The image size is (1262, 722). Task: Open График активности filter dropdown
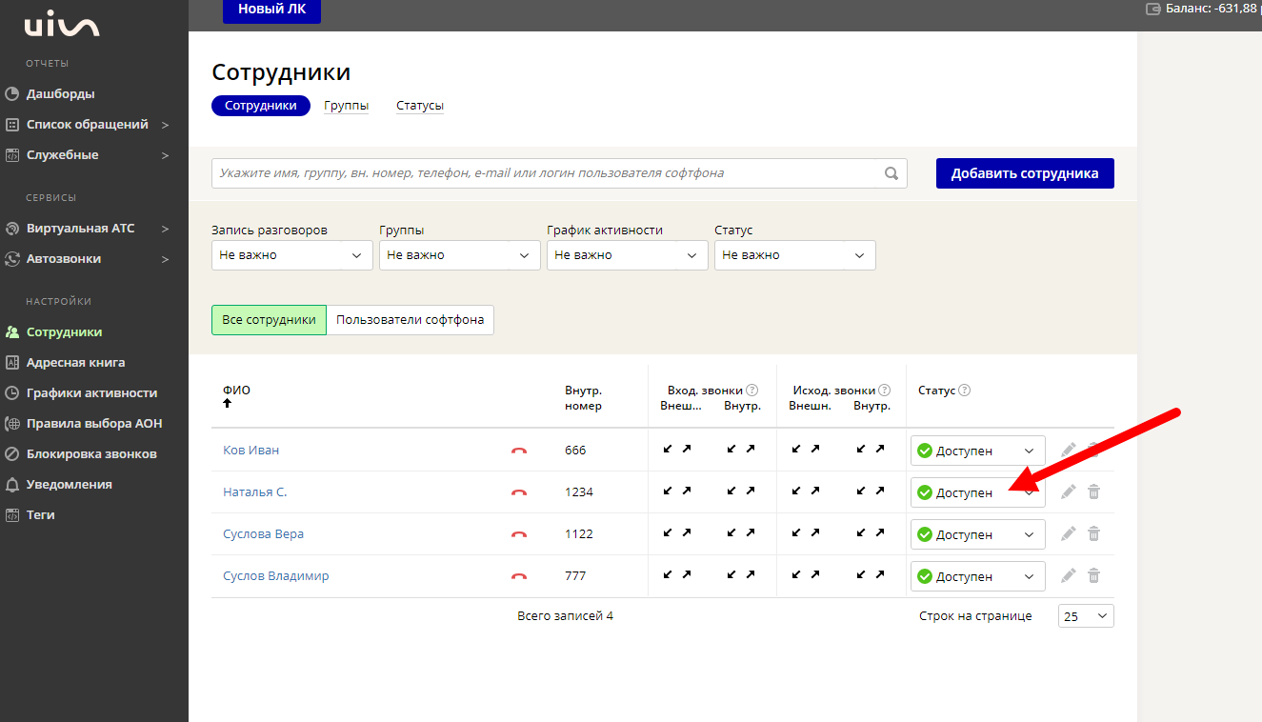click(628, 255)
